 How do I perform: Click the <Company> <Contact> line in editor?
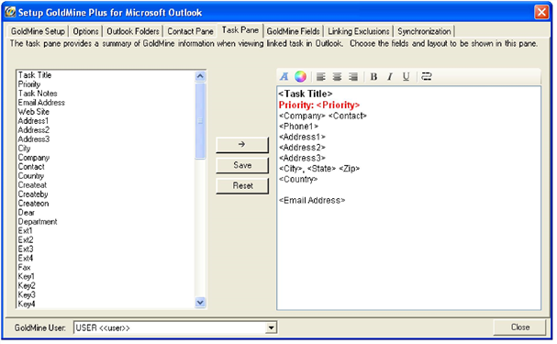click(323, 116)
